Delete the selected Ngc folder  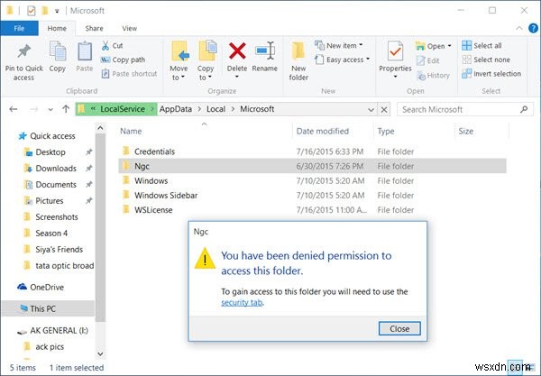point(237,60)
